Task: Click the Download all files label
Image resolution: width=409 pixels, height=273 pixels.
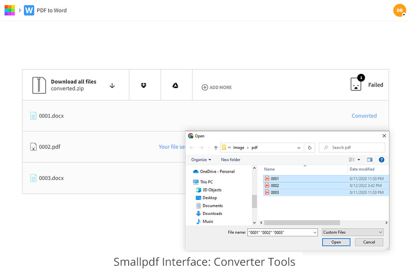Action: click(74, 81)
